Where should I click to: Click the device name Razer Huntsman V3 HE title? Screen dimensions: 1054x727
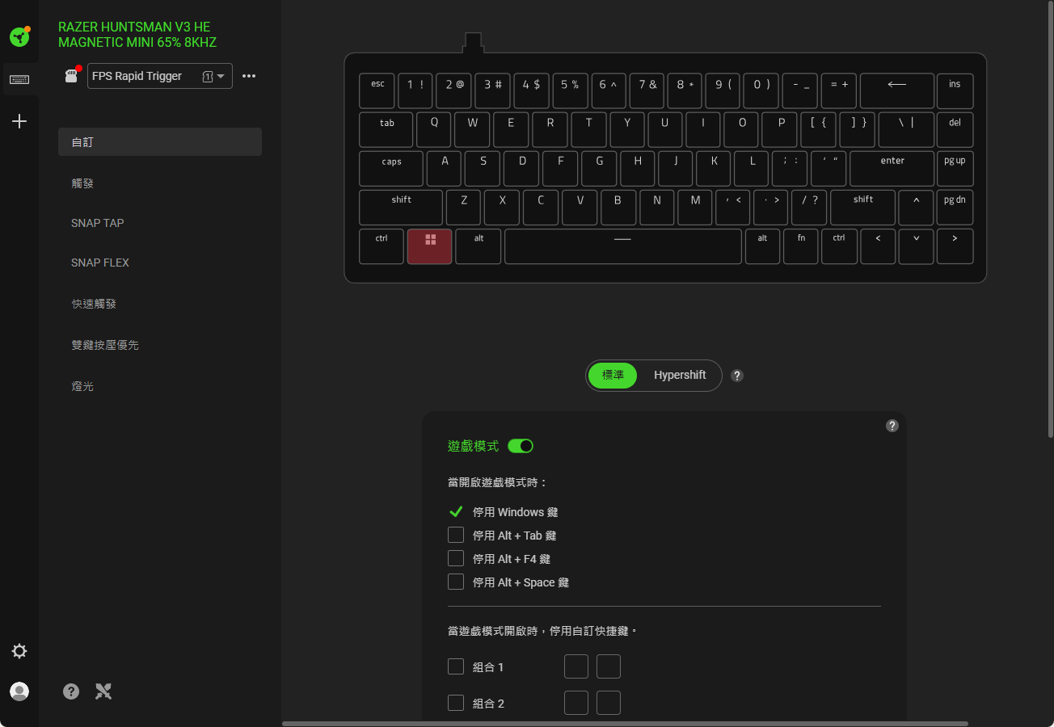(137, 35)
